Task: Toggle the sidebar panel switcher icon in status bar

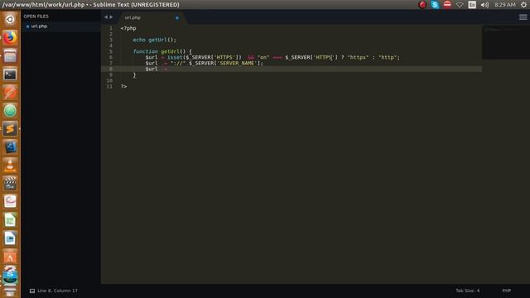Action: (x=32, y=291)
